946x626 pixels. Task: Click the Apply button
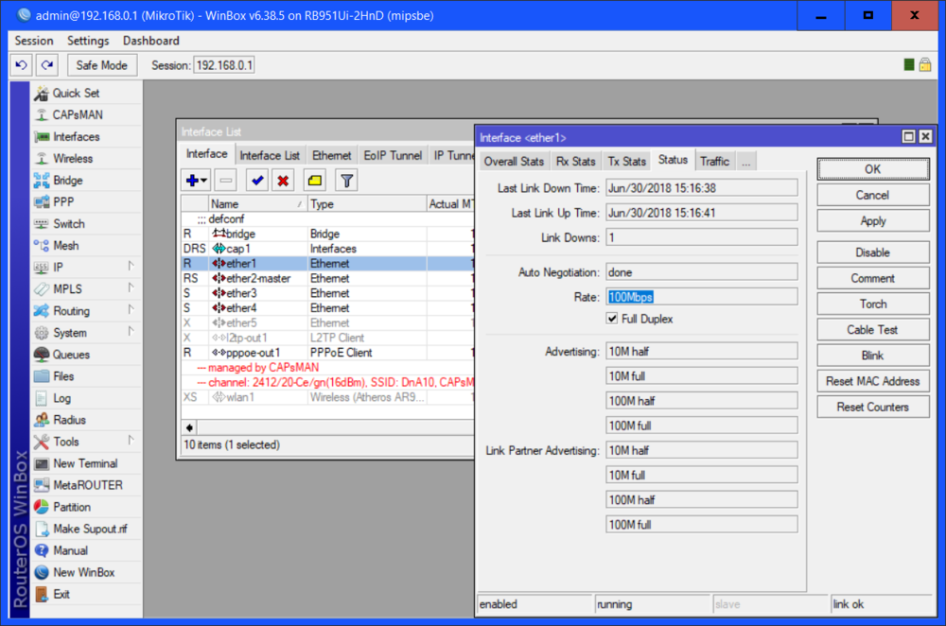coord(873,221)
